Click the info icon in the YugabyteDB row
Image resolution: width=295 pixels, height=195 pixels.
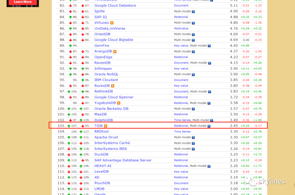click(209, 103)
